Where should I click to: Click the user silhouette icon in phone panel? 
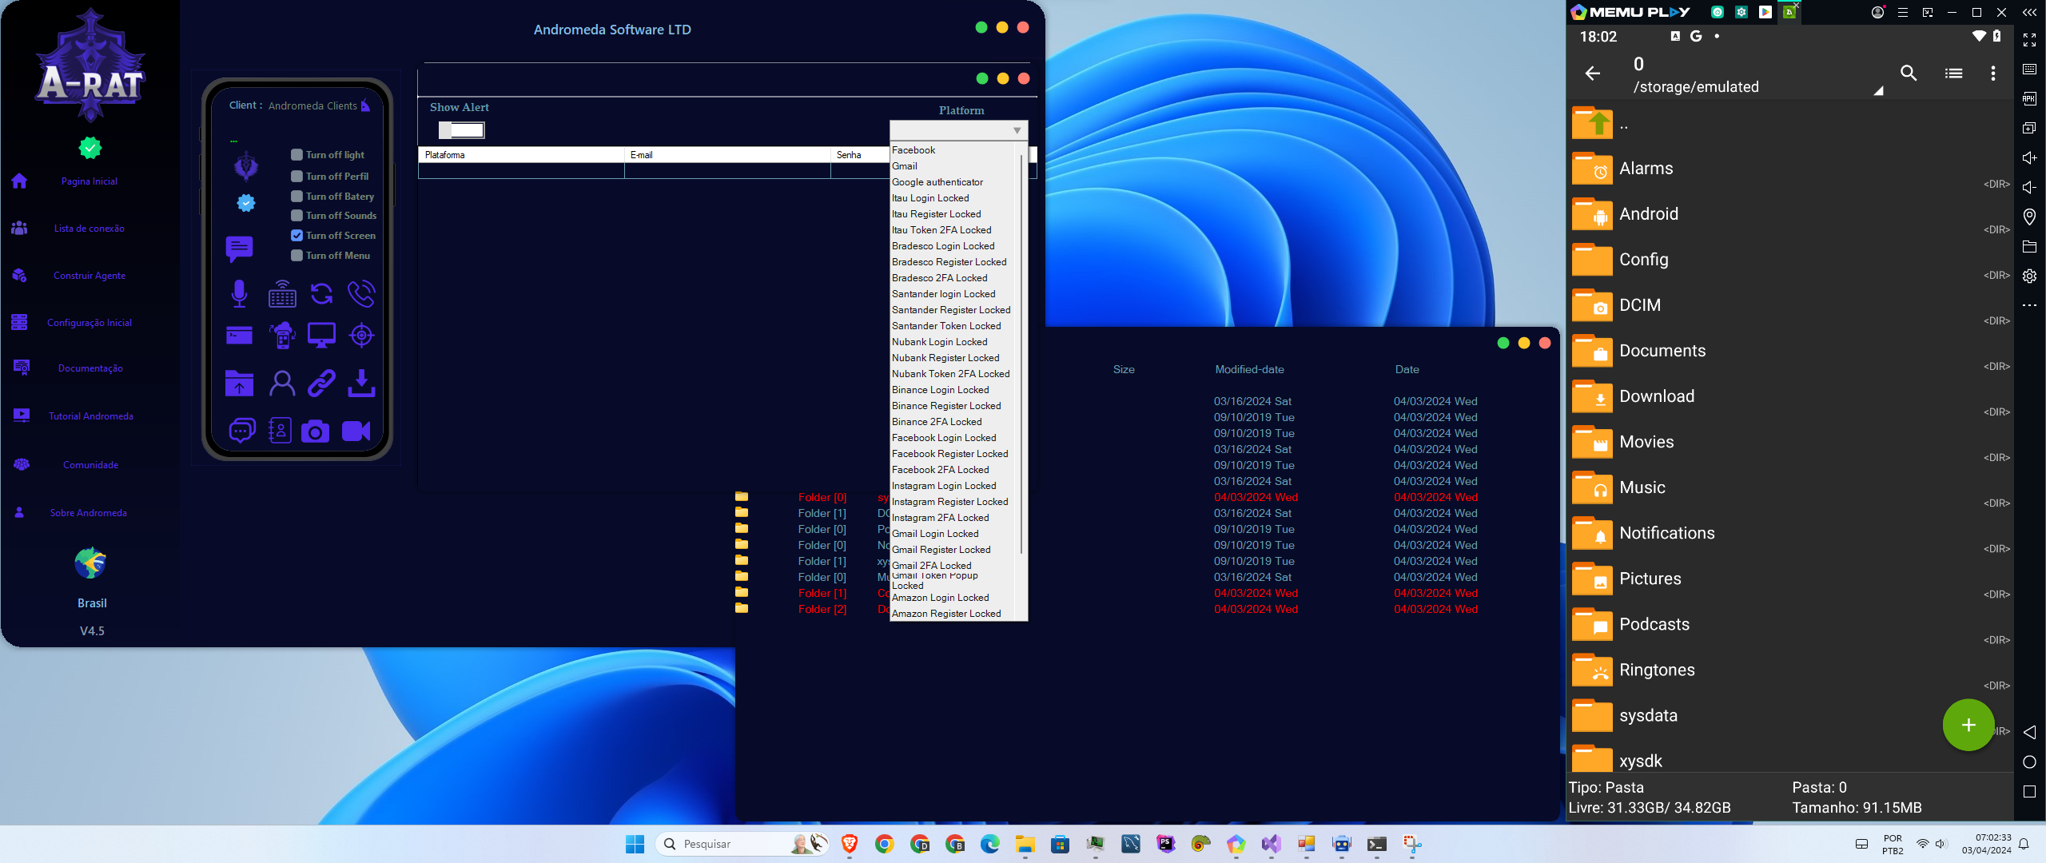(x=282, y=384)
